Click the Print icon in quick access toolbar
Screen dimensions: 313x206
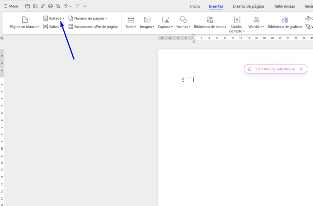(50, 6)
